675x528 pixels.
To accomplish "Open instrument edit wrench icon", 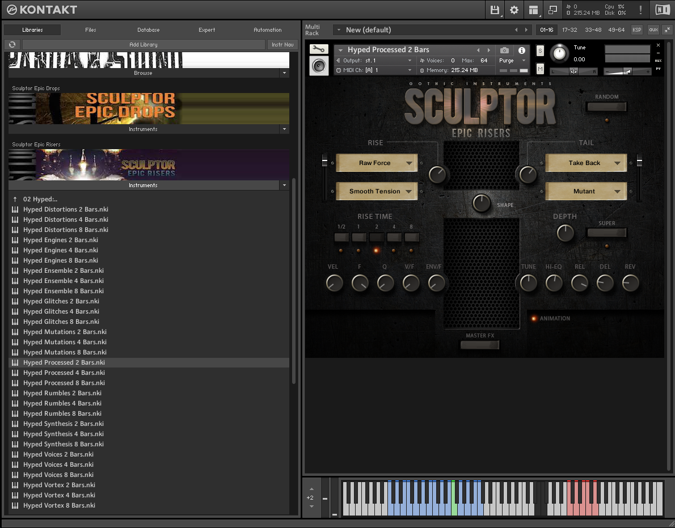I will pyautogui.click(x=319, y=49).
